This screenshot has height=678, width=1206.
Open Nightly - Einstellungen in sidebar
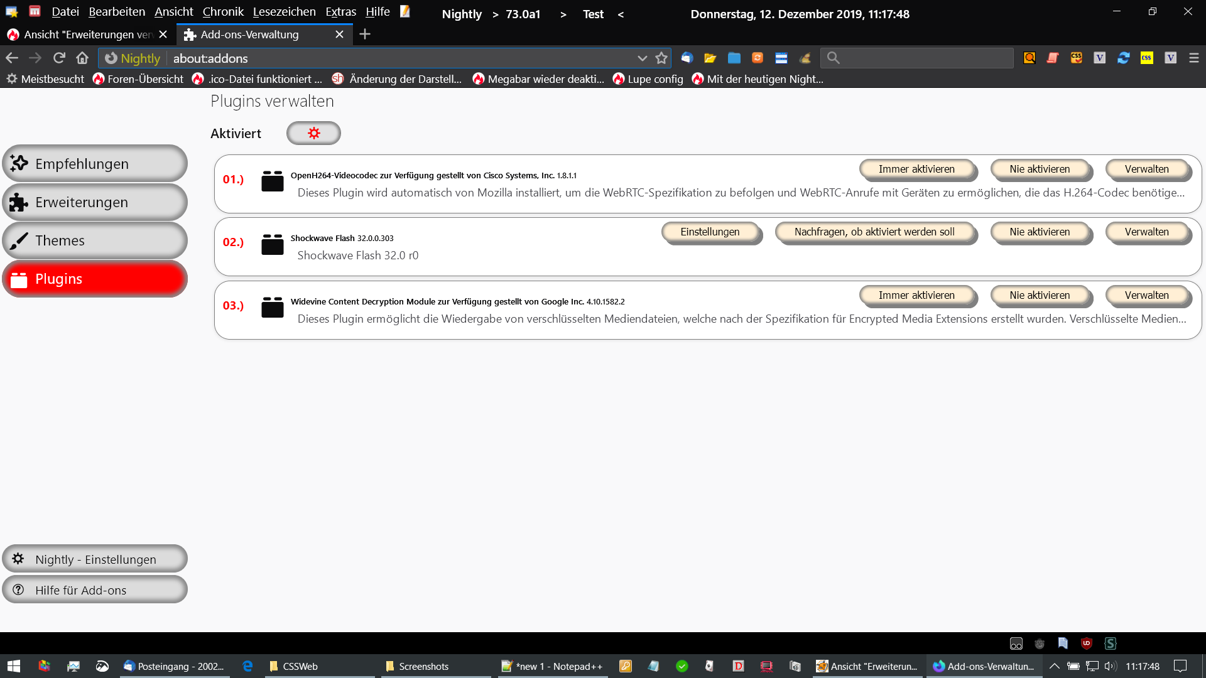tap(95, 559)
